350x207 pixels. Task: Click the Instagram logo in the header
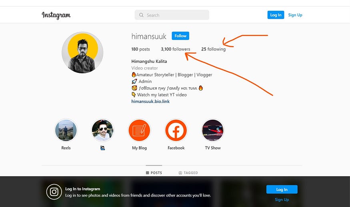tap(56, 15)
